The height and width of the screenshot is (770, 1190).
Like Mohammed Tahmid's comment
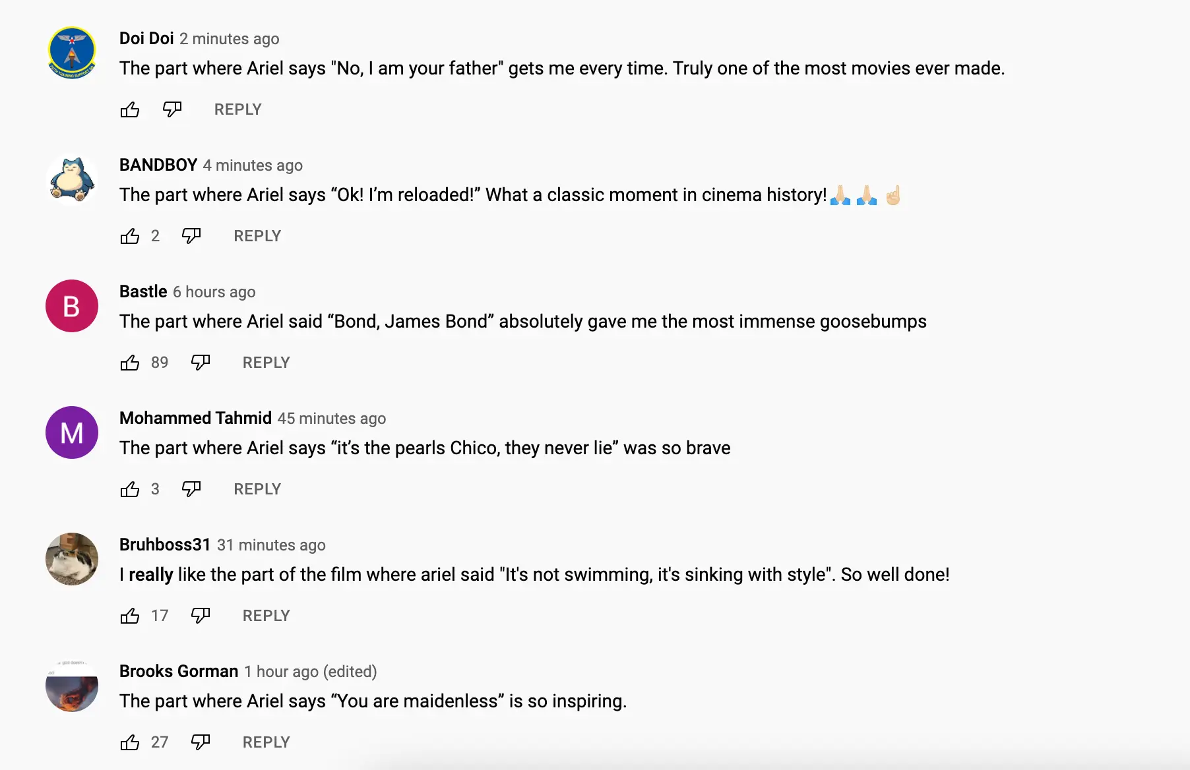[130, 489]
